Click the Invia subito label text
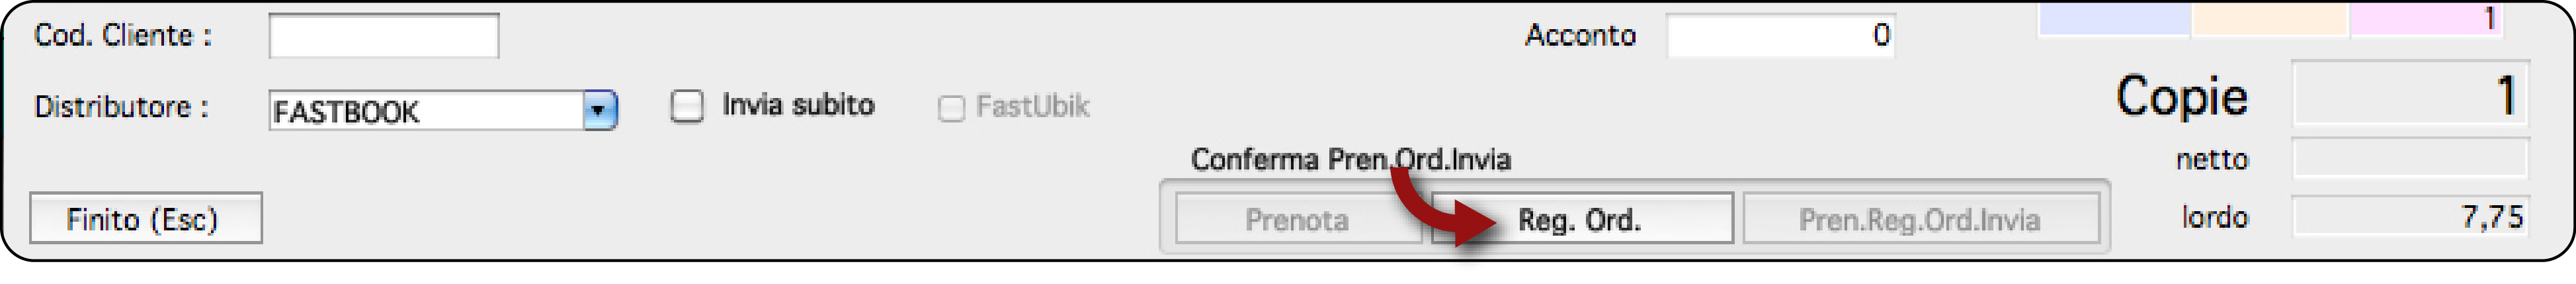 click(798, 105)
